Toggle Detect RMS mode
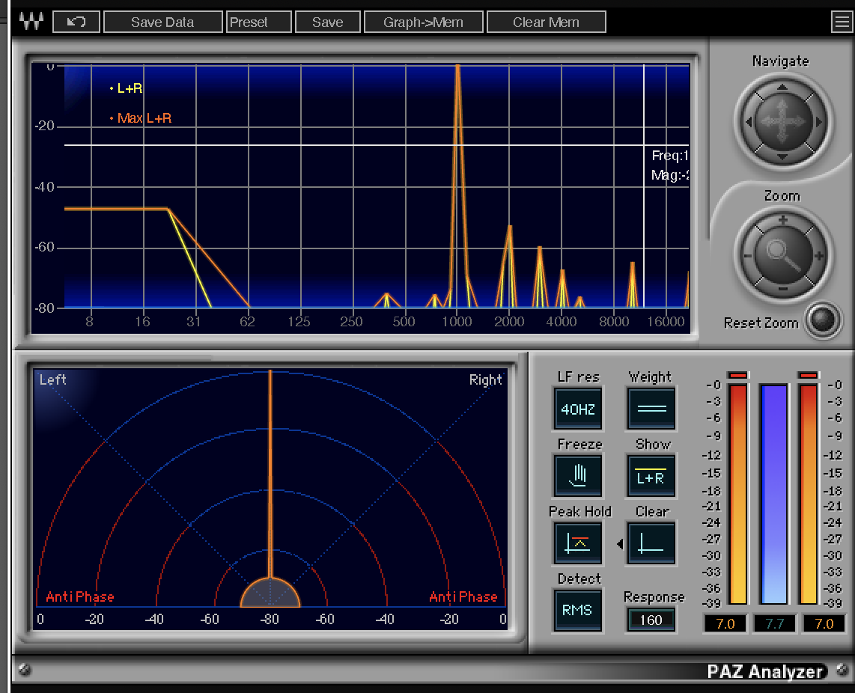 578,610
